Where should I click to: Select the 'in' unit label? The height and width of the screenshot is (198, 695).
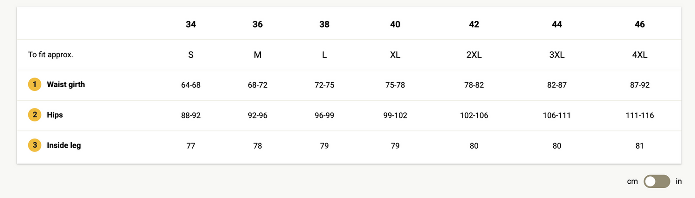[679, 181]
